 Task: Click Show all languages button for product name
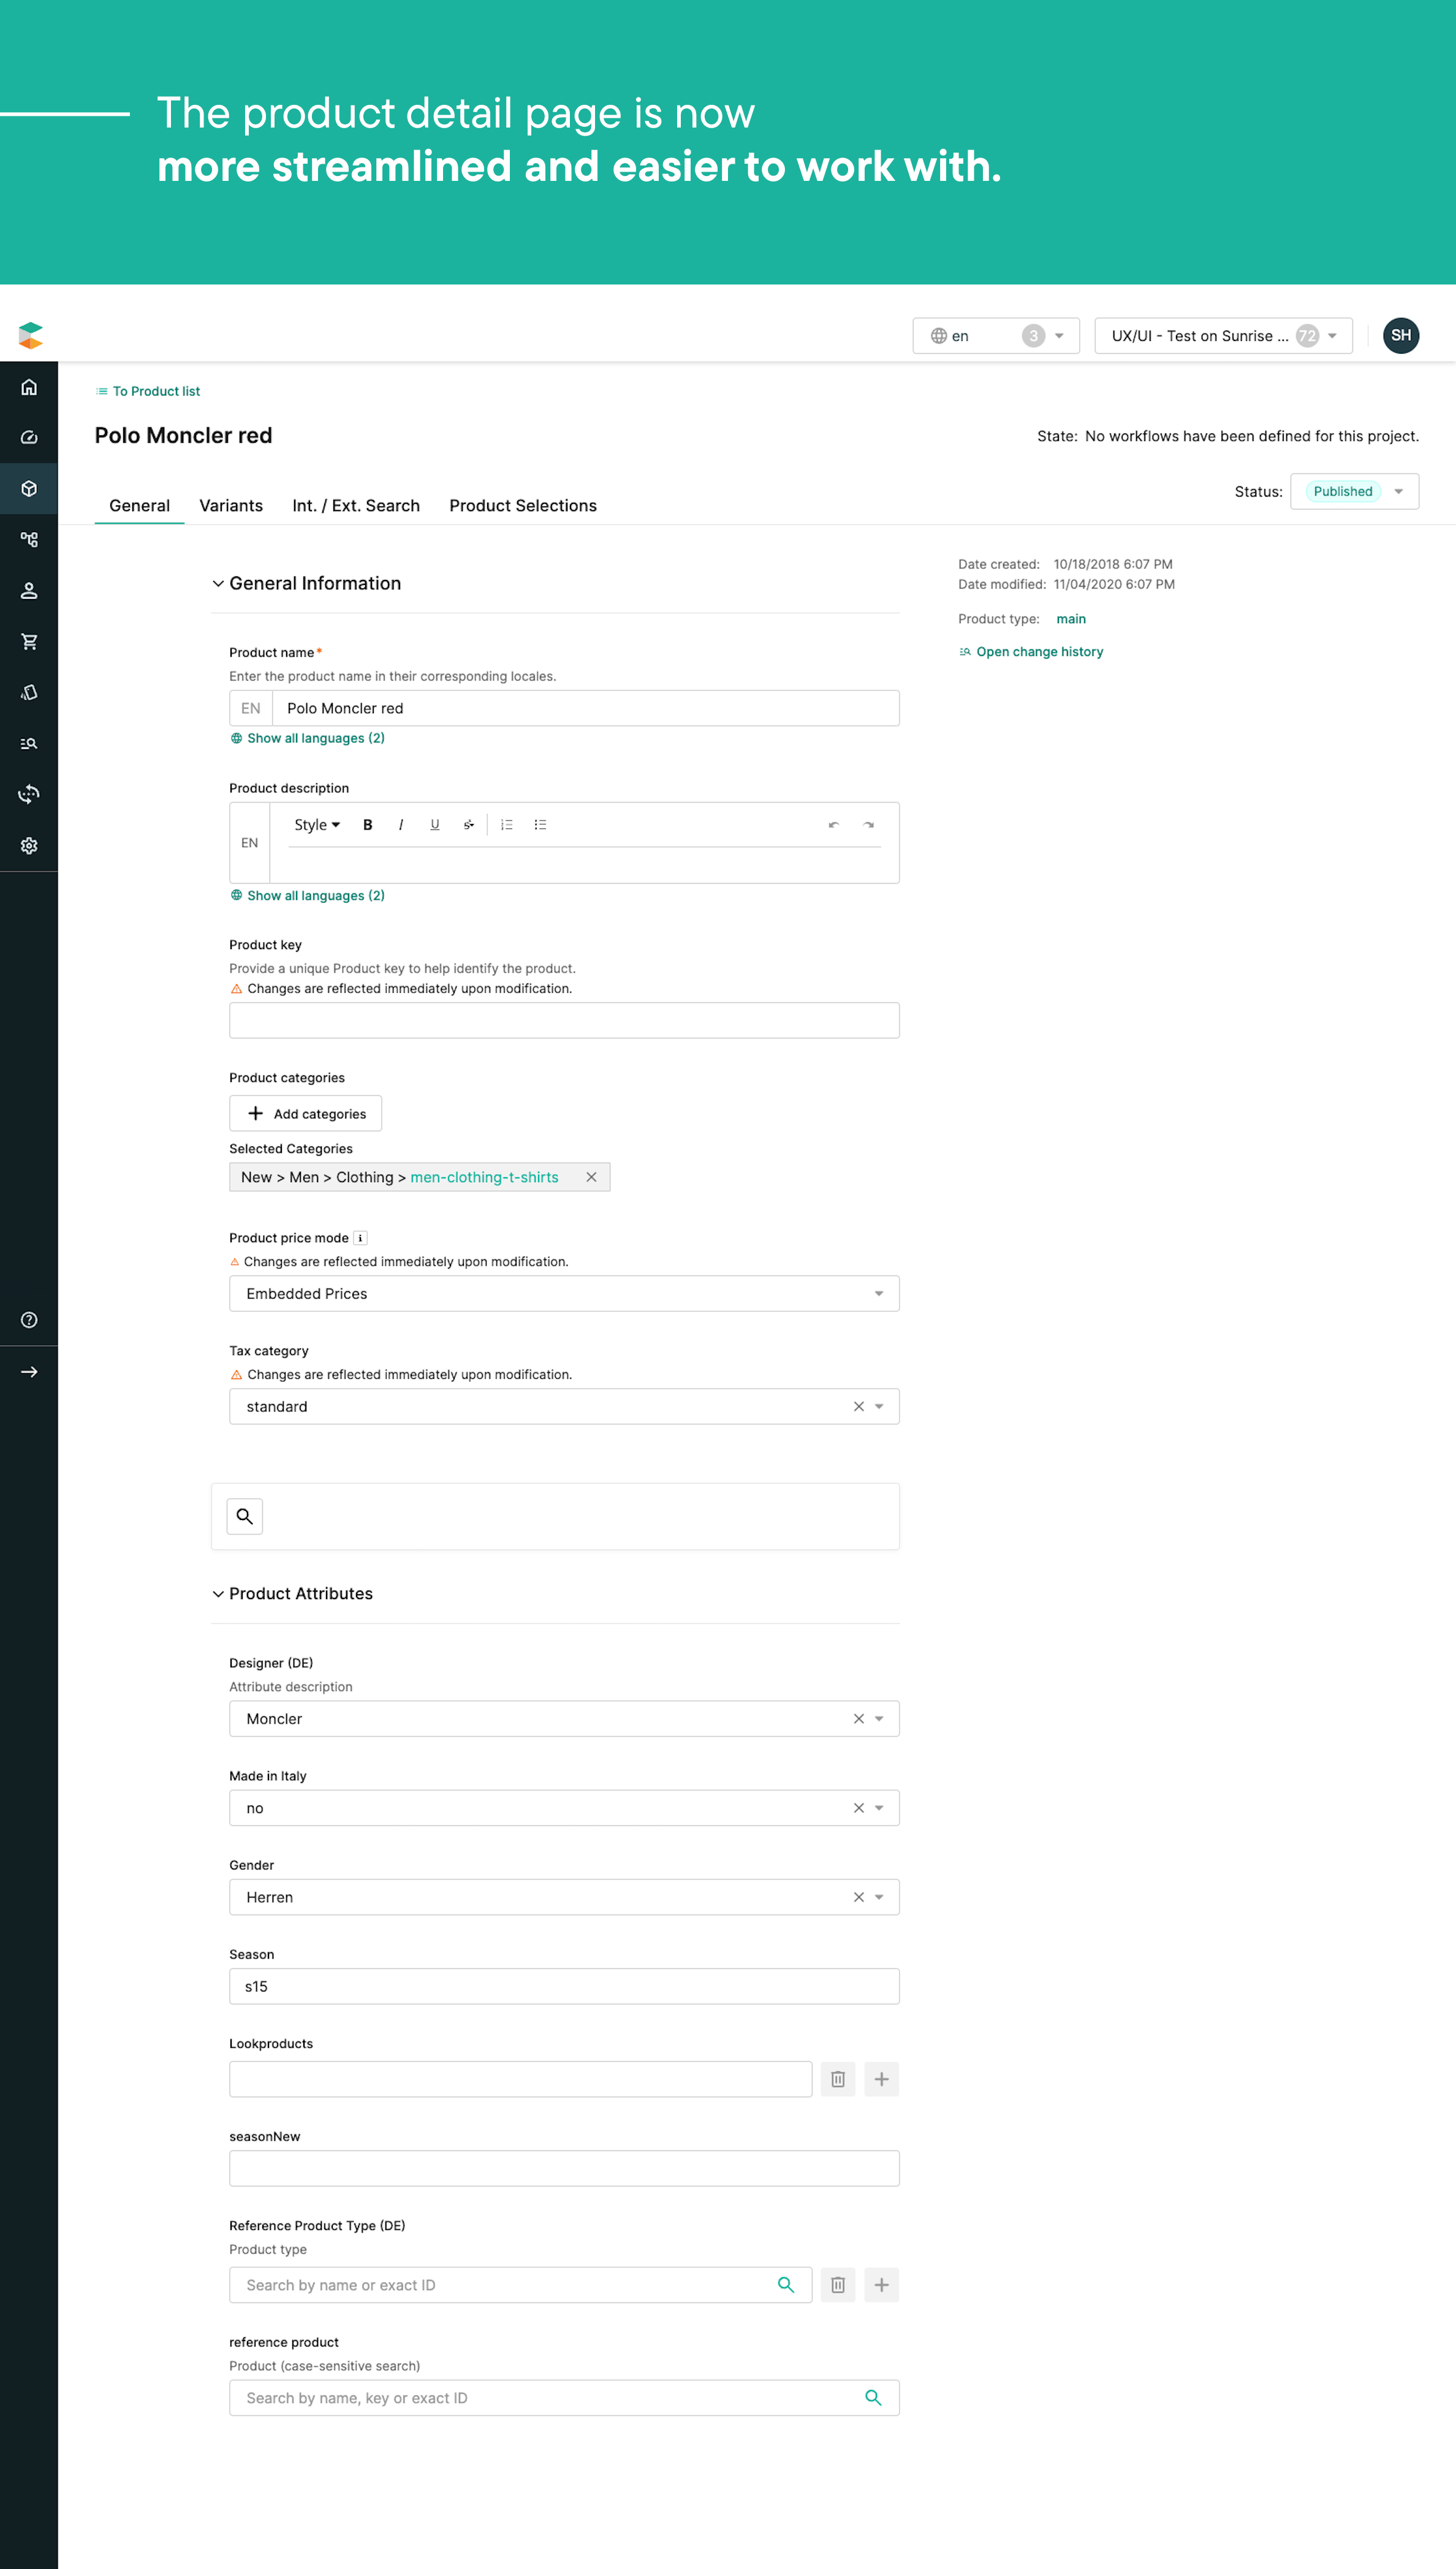(307, 738)
